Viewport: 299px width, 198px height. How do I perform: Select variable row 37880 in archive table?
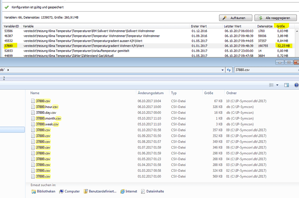pyautogui.click(x=148, y=46)
